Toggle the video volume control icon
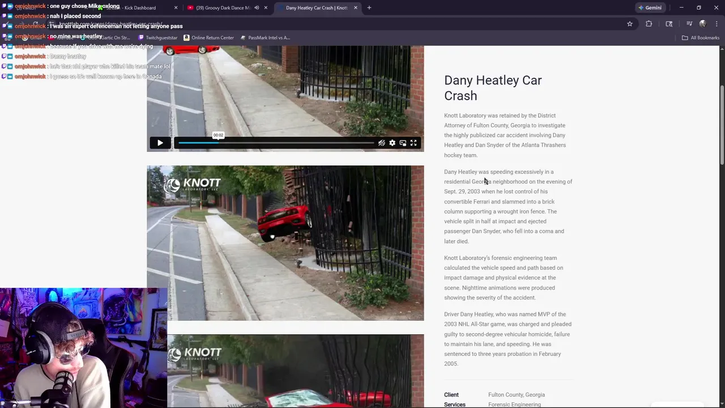The height and width of the screenshot is (408, 725). 382,143
